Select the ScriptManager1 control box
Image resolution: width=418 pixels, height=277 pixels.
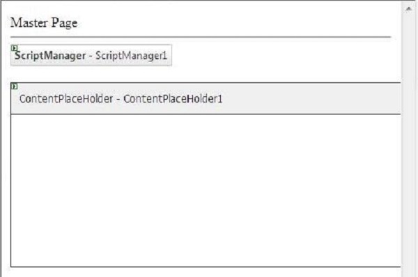pyautogui.click(x=91, y=55)
